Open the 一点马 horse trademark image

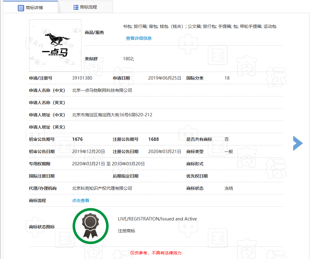coord(55,45)
